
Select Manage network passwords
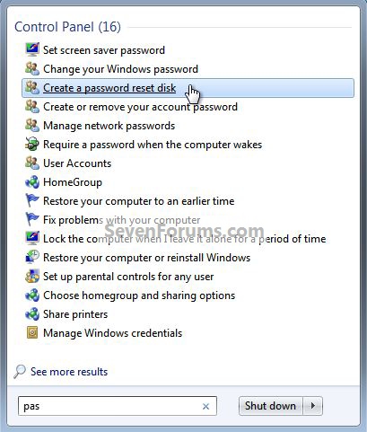[x=109, y=126]
